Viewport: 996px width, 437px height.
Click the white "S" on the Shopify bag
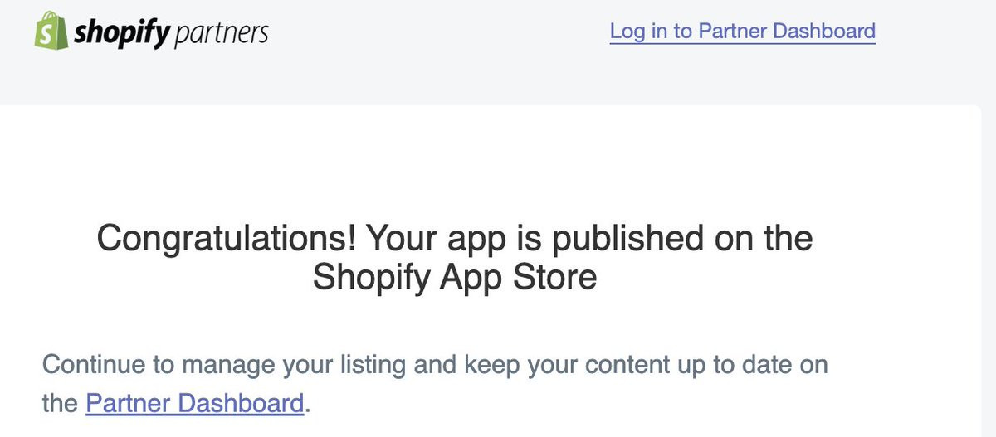tap(50, 33)
